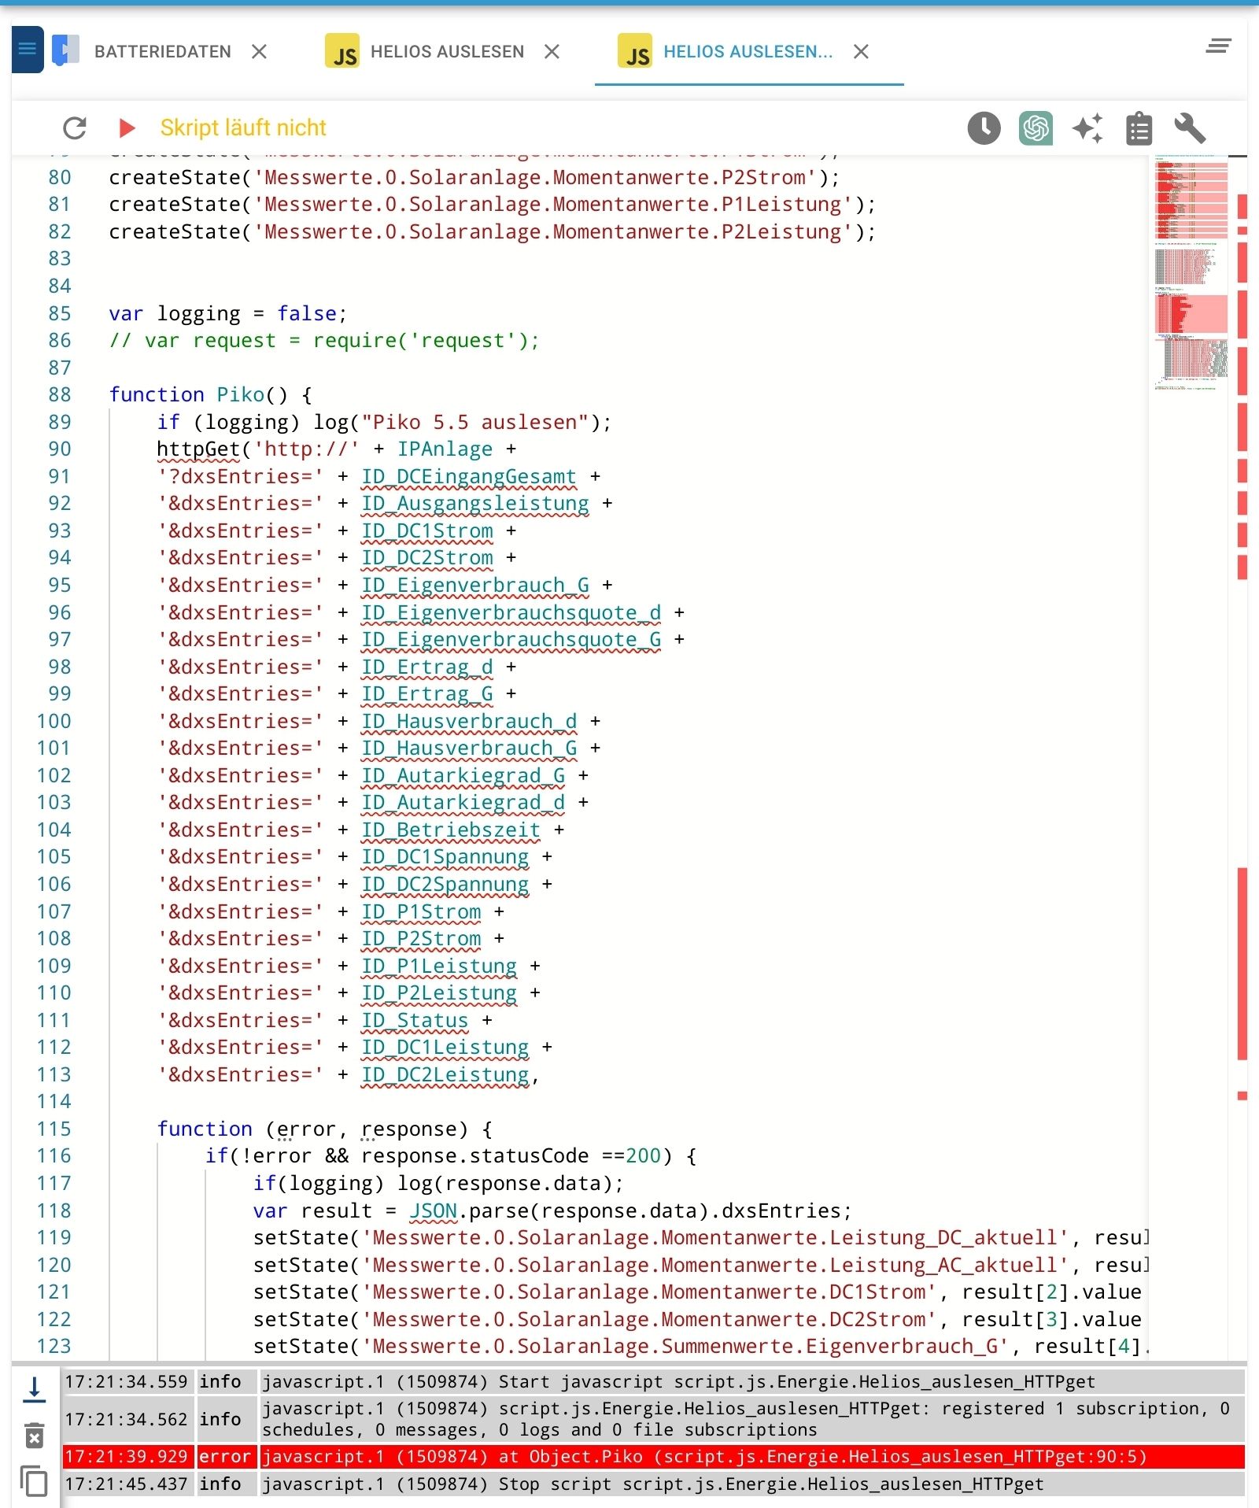Copy the log with copy icon

click(34, 1481)
